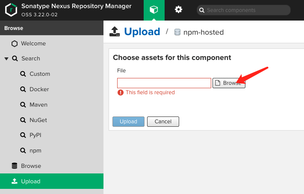Click the upload arrow icon in sidebar
This screenshot has height=194, width=304.
click(x=15, y=181)
